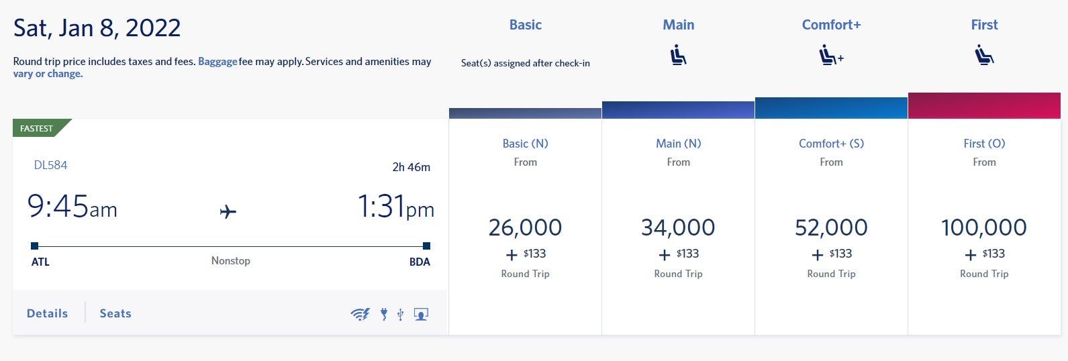
Task: Click the Main cabin seat icon
Action: point(678,54)
